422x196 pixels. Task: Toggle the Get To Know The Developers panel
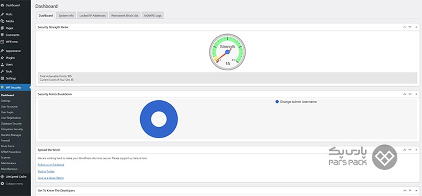416,190
